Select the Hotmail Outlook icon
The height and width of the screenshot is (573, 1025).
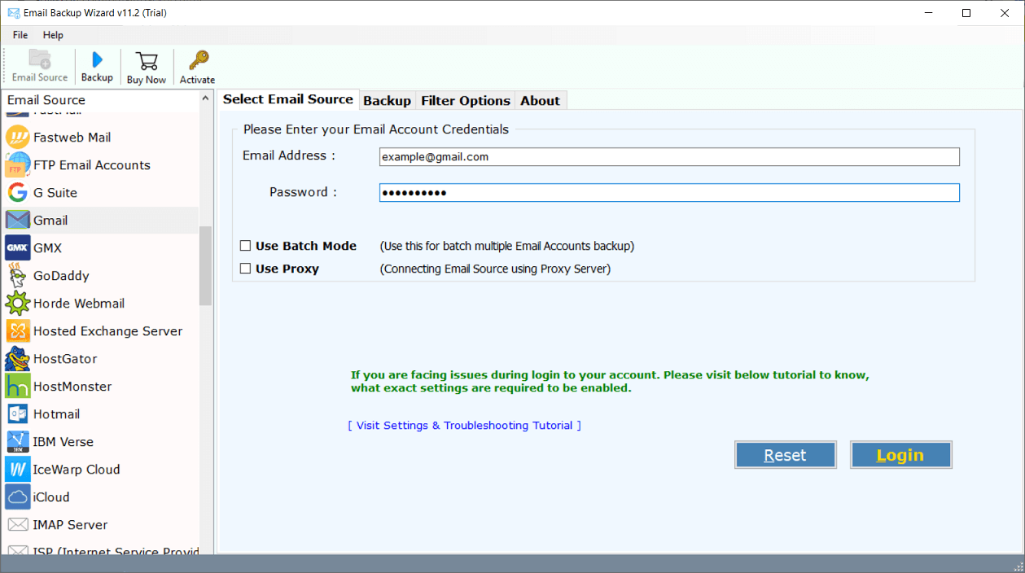click(x=18, y=414)
